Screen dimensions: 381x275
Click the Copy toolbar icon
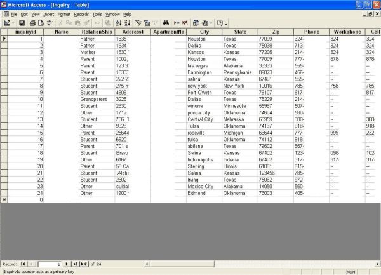click(69, 23)
